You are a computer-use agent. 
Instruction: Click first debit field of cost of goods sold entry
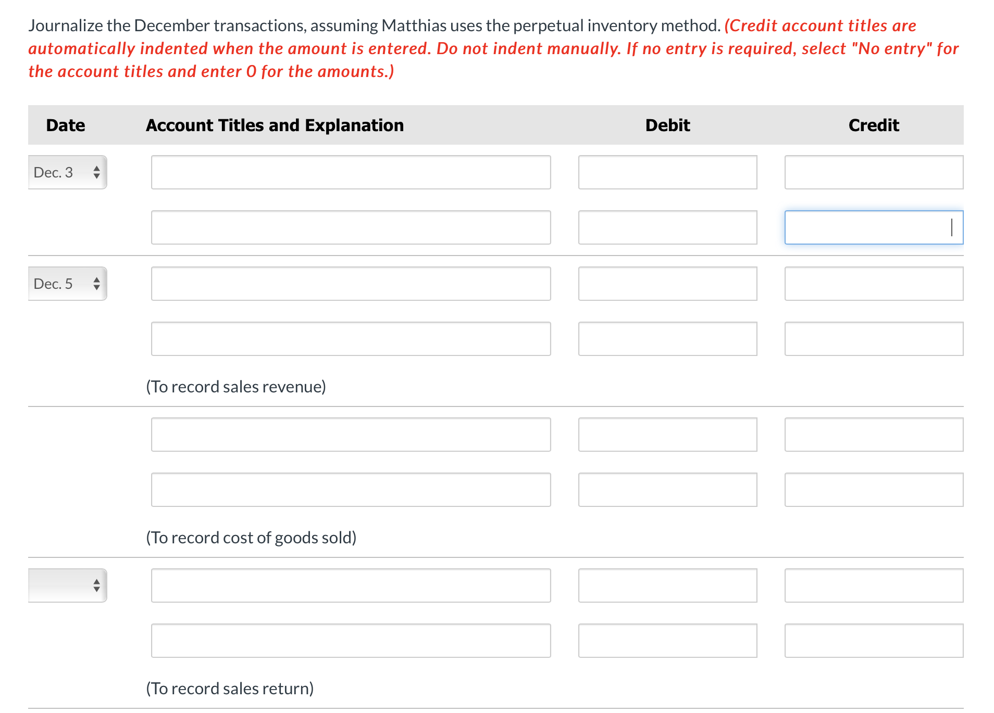coord(667,435)
